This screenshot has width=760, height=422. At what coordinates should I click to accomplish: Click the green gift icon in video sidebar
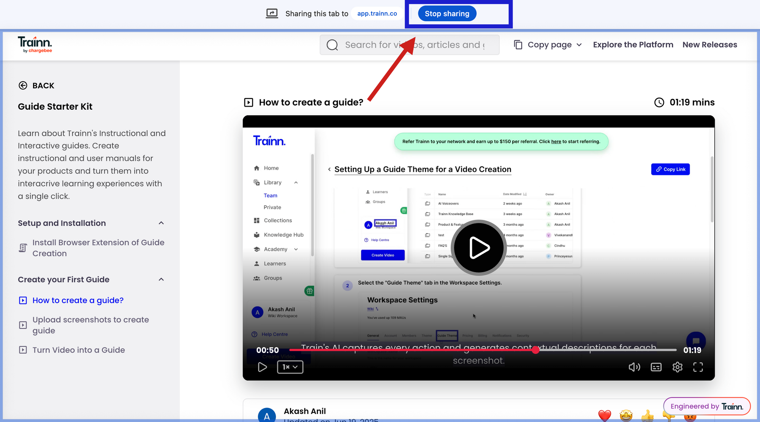click(309, 291)
